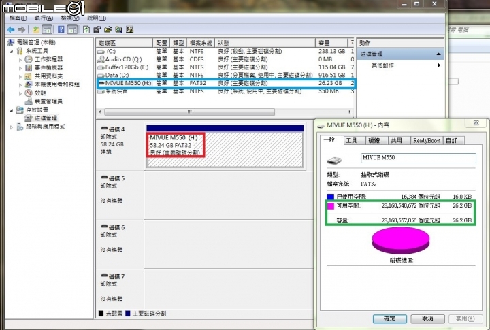The width and height of the screenshot is (490, 330).
Task: Select the 磁碟管理 disk management icon
Action: click(29, 118)
